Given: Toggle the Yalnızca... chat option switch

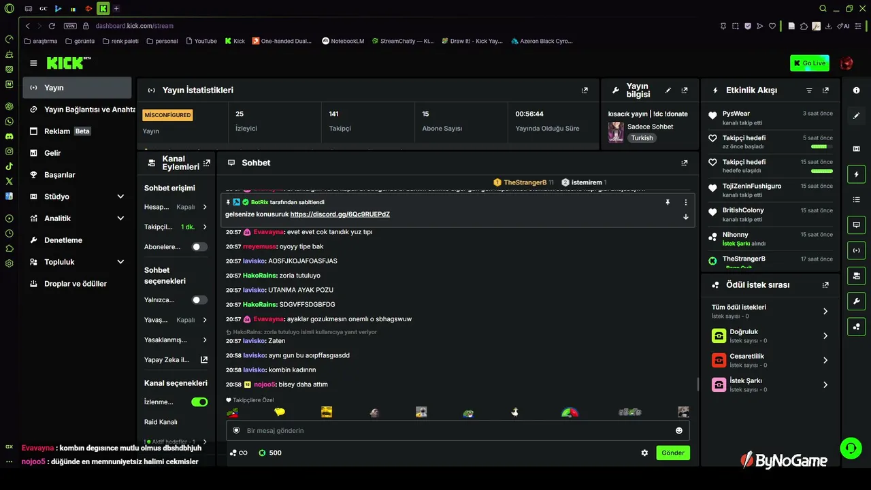Looking at the screenshot, I should tap(199, 299).
